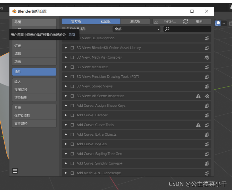Click Blender logo icon on Math Vis row
232x190 pixels.
point(207,57)
